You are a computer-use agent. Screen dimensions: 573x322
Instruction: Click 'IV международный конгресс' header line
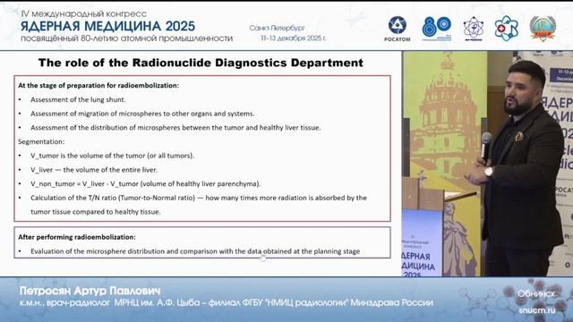(x=83, y=14)
